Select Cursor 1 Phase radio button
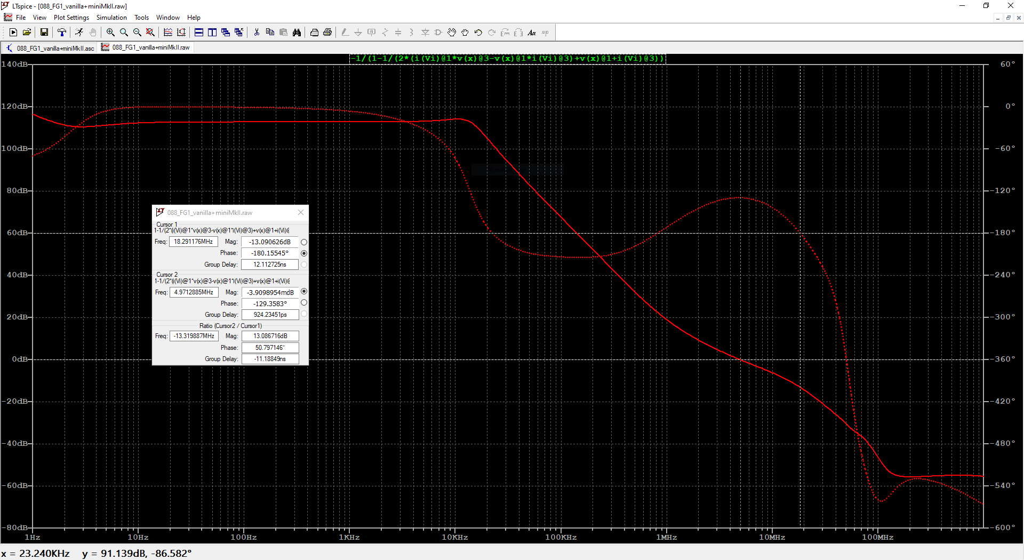 304,253
